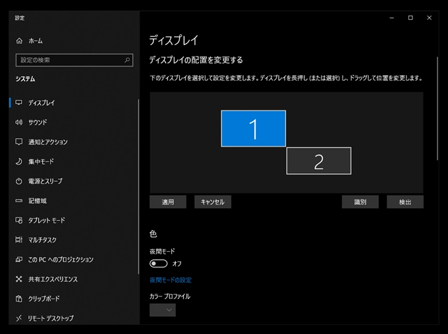This screenshot has height=334, width=448.
Task: Click the 記憶域 storage drive icon
Action: point(19,201)
